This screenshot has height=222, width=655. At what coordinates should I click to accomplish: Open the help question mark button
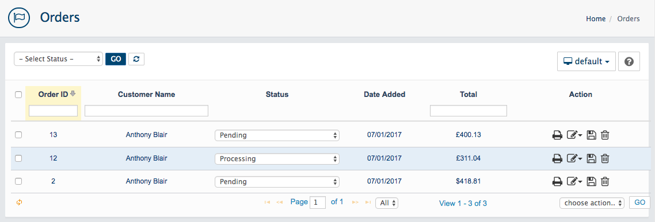pyautogui.click(x=629, y=61)
